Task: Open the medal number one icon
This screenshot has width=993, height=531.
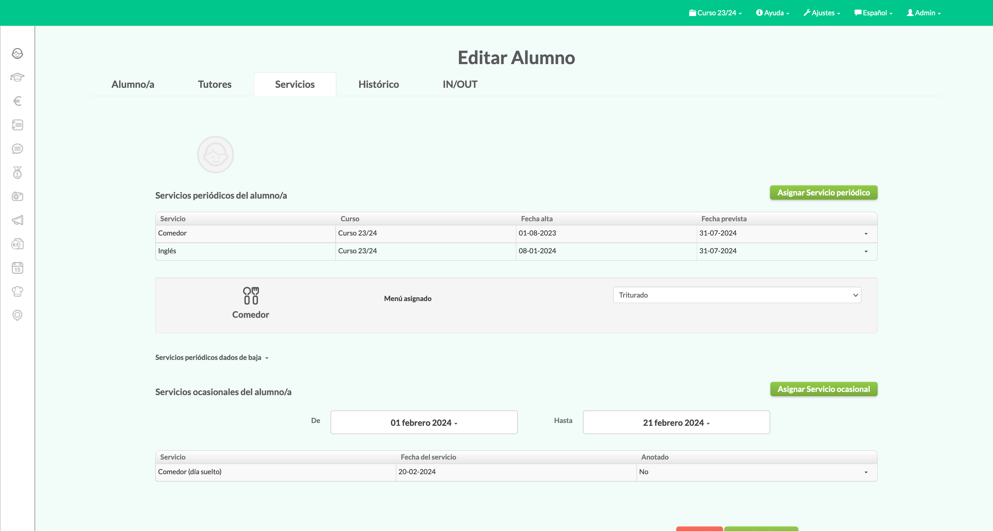Action: (x=17, y=173)
